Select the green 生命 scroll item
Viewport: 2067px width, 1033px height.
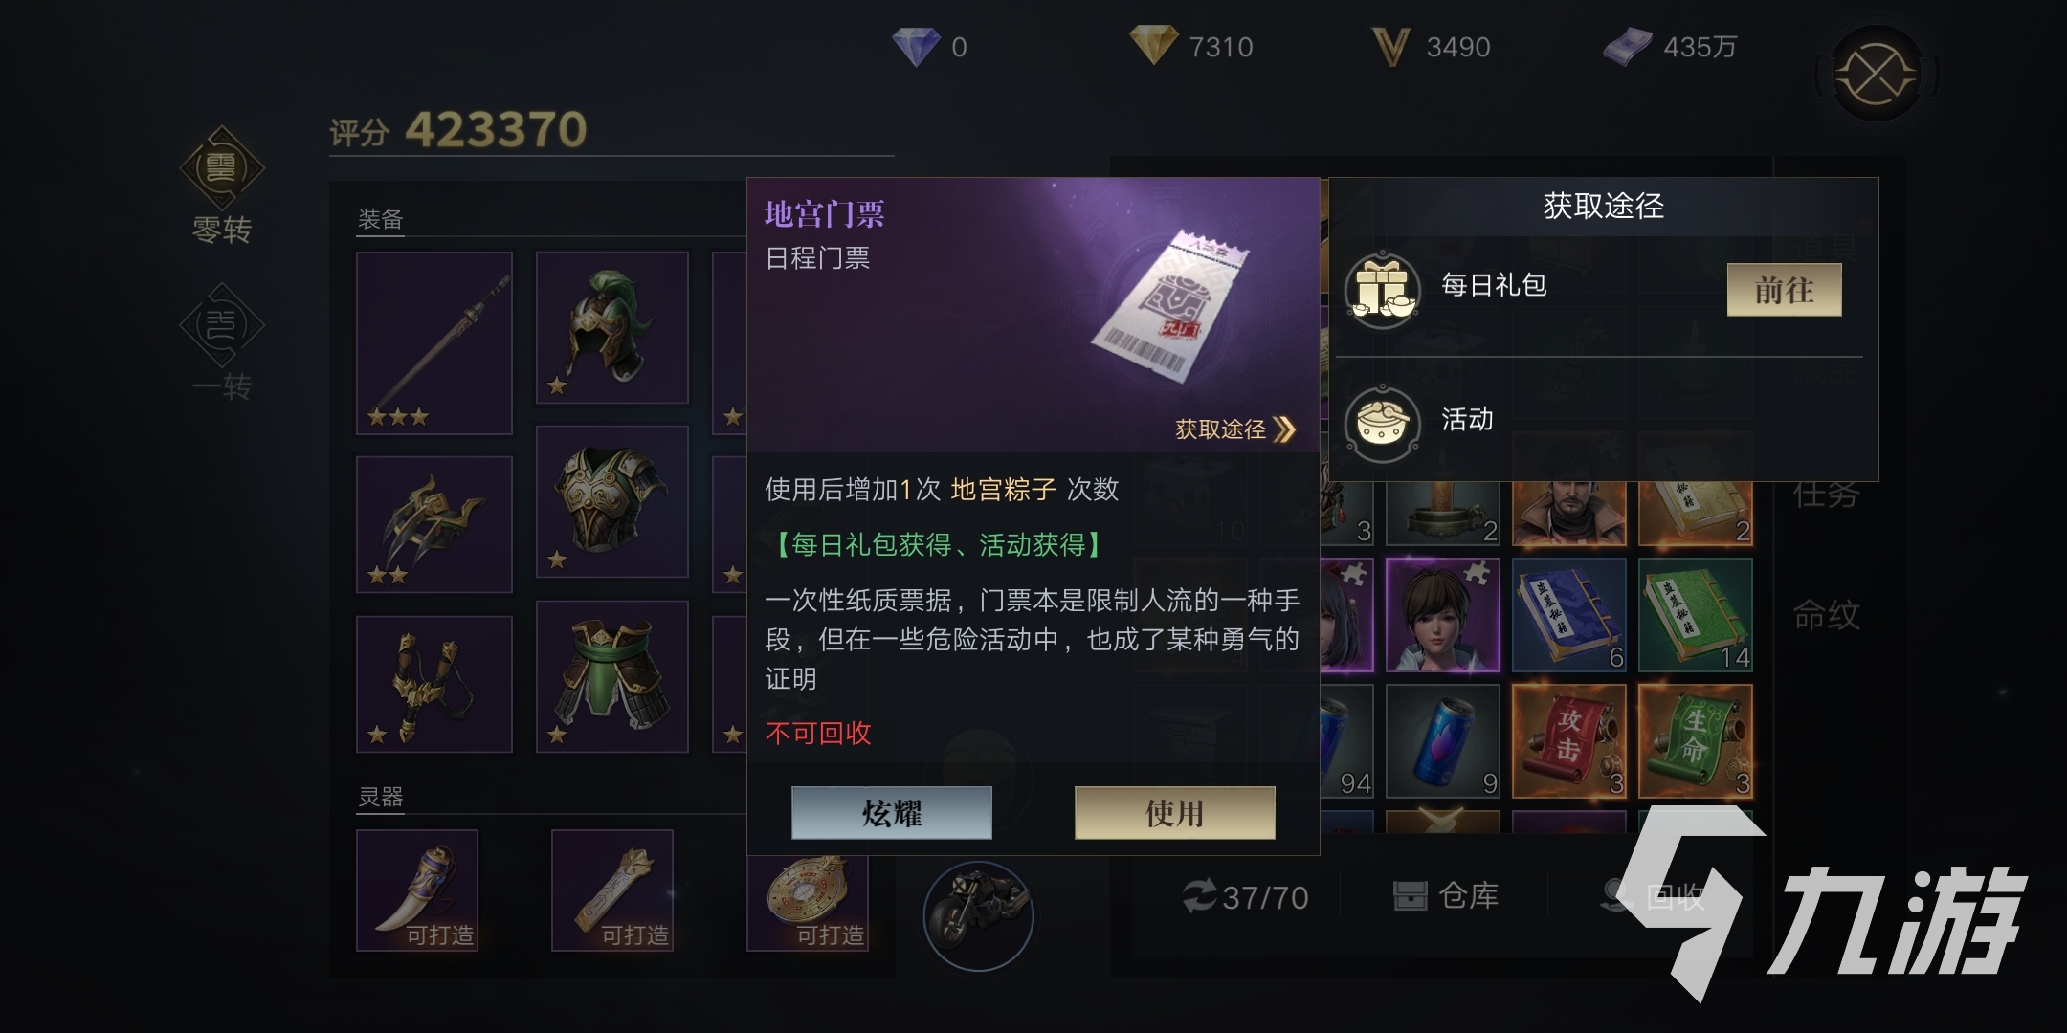tap(1696, 741)
